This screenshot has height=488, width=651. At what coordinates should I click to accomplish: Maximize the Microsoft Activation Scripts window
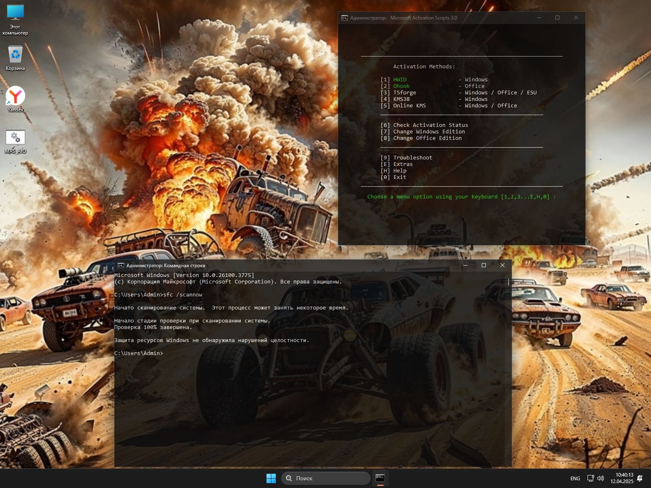pyautogui.click(x=557, y=18)
